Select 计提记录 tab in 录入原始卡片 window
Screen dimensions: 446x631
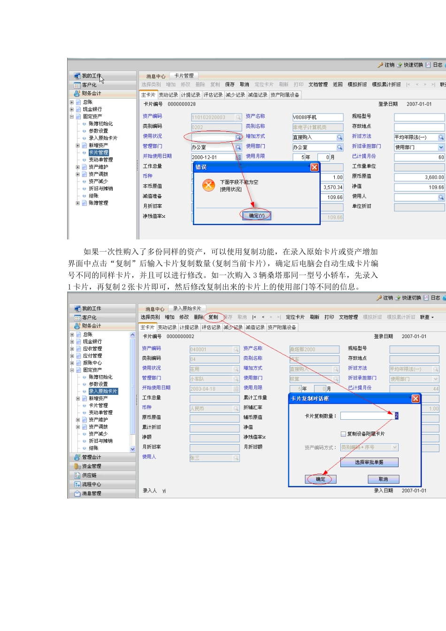pyautogui.click(x=189, y=327)
